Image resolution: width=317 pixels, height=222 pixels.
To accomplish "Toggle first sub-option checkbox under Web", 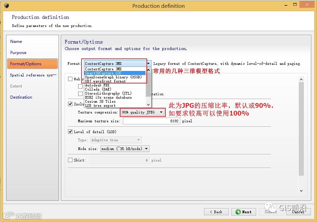I will (x=80, y=86).
